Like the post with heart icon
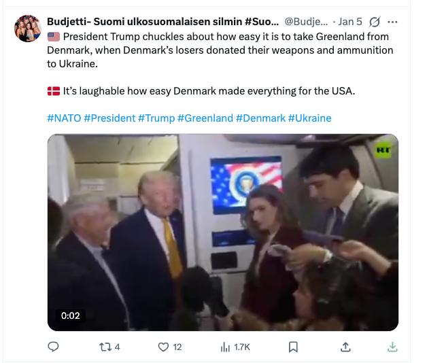The image size is (427, 363). click(163, 347)
